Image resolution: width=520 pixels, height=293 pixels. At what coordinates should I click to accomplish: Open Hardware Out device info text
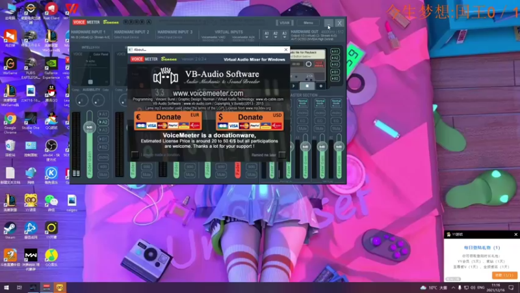click(314, 38)
